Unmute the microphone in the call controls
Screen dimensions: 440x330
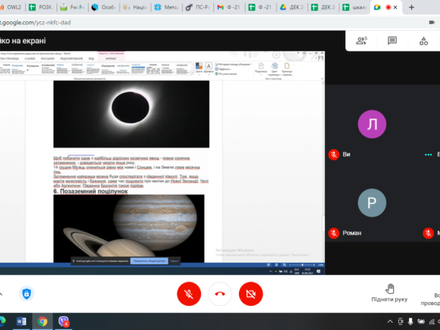tap(188, 293)
